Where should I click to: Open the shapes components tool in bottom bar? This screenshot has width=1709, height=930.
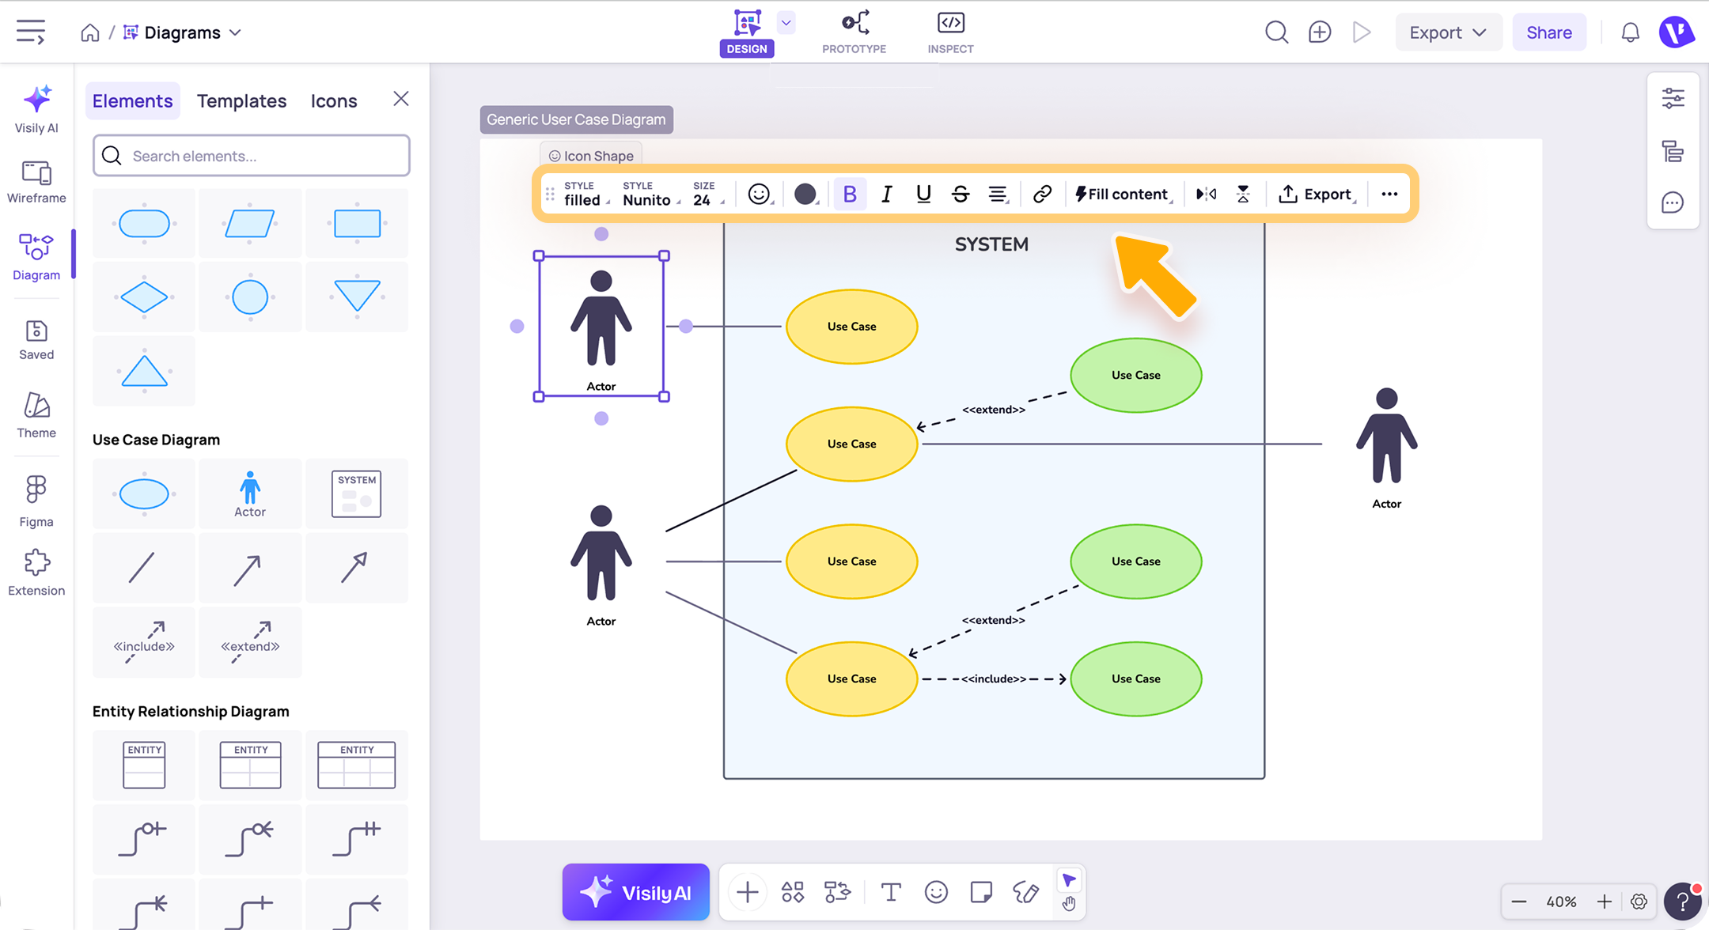[793, 892]
